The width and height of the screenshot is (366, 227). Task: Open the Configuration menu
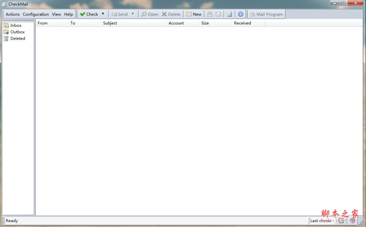tap(36, 14)
